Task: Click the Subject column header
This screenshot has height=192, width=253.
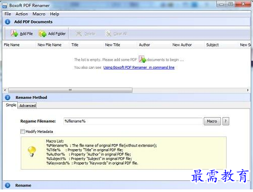Action: (222, 45)
